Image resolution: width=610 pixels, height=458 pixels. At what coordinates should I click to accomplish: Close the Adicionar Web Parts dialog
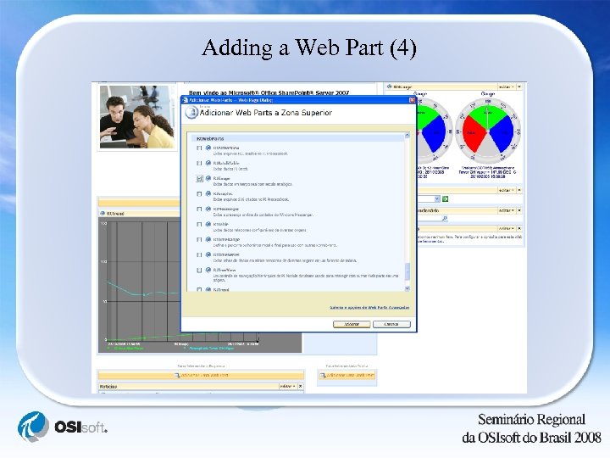[413, 100]
